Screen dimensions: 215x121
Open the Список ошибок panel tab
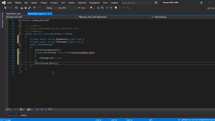[12, 115]
